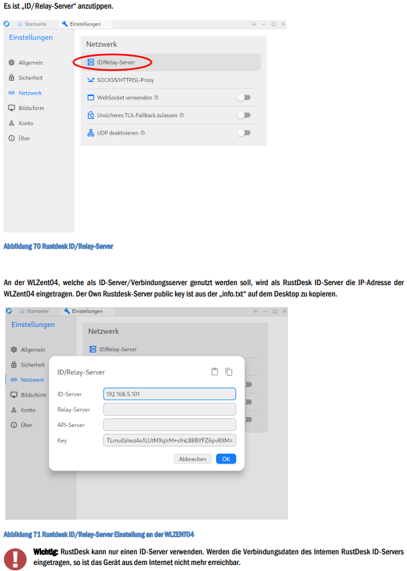Switch to Startseite tab in Figure 70 window
407x571 pixels.
pyautogui.click(x=32, y=24)
